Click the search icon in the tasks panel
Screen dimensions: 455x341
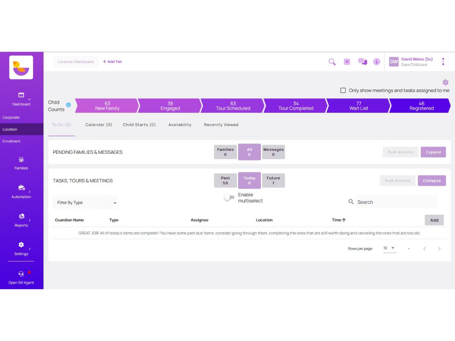click(x=351, y=202)
